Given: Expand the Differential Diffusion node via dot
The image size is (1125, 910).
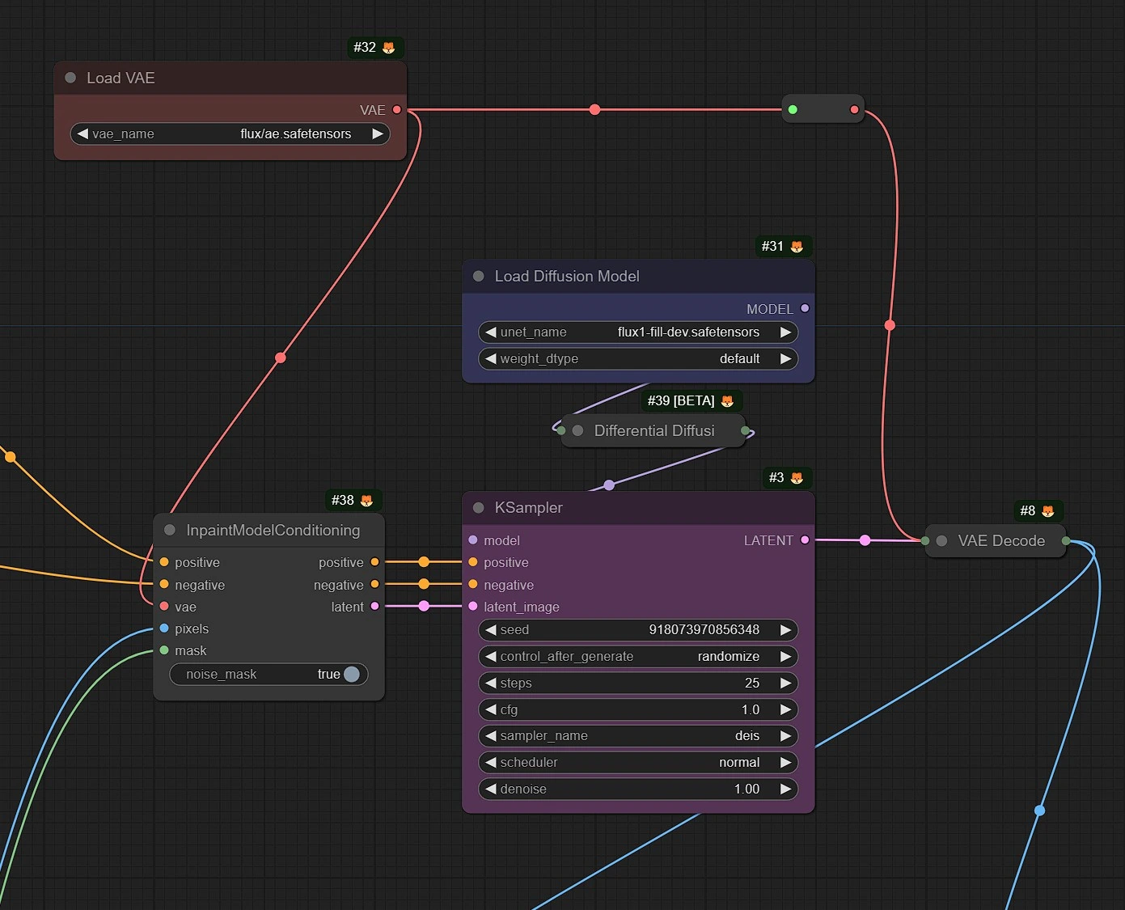Looking at the screenshot, I should [577, 430].
